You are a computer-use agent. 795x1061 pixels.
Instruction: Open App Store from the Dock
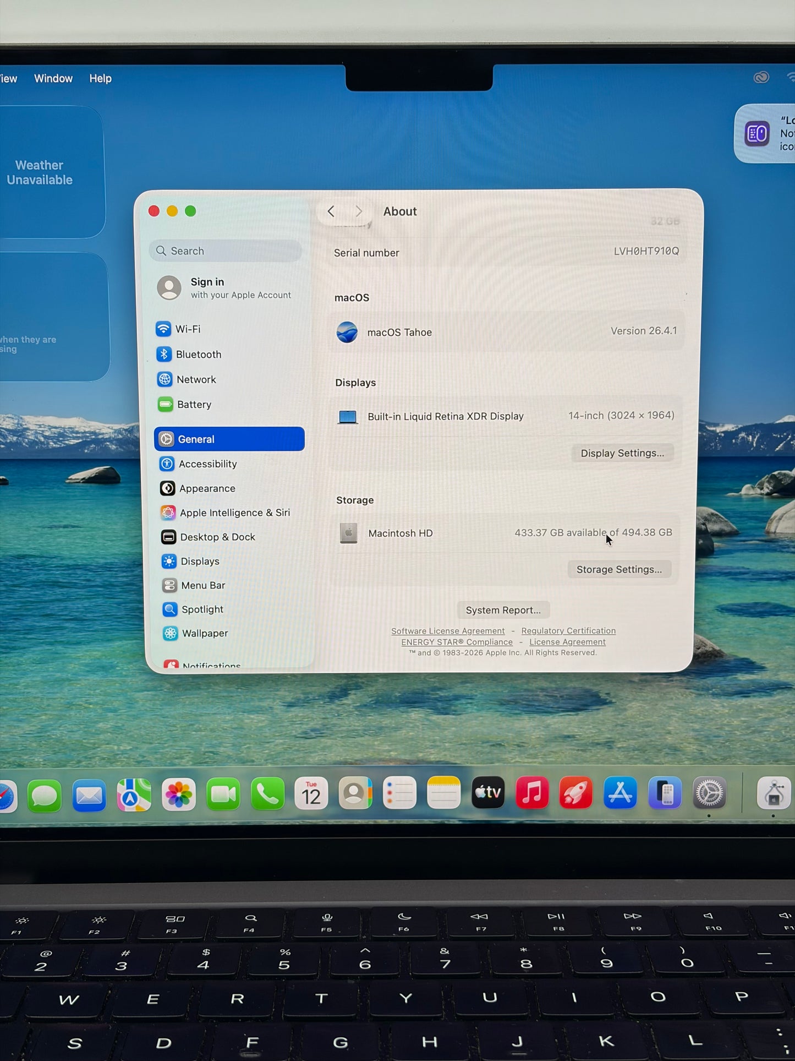coord(620,792)
